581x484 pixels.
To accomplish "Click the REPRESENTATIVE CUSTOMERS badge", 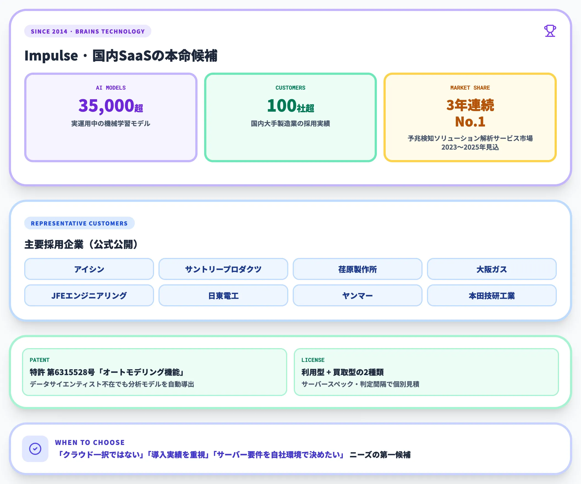I will (x=80, y=223).
